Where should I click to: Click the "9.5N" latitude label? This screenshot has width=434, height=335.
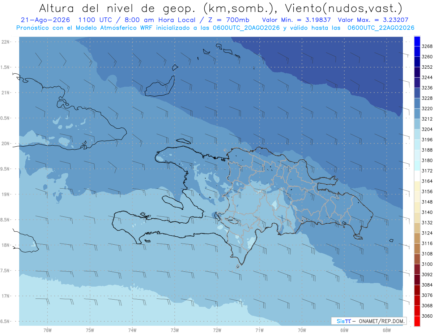click(x=5, y=169)
